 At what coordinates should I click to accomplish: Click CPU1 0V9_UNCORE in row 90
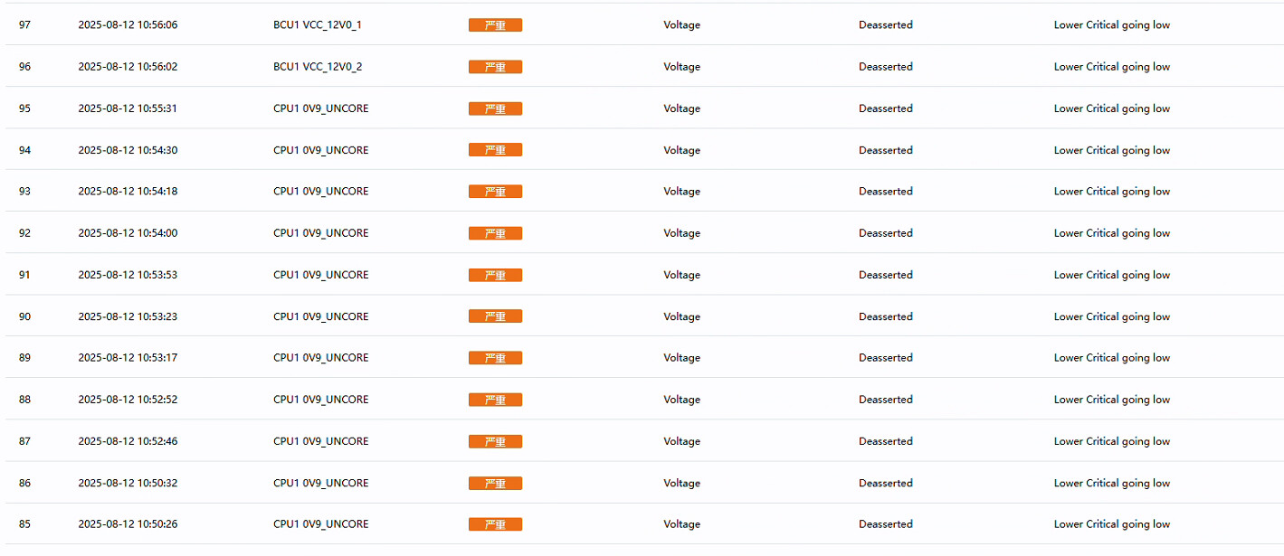point(320,316)
